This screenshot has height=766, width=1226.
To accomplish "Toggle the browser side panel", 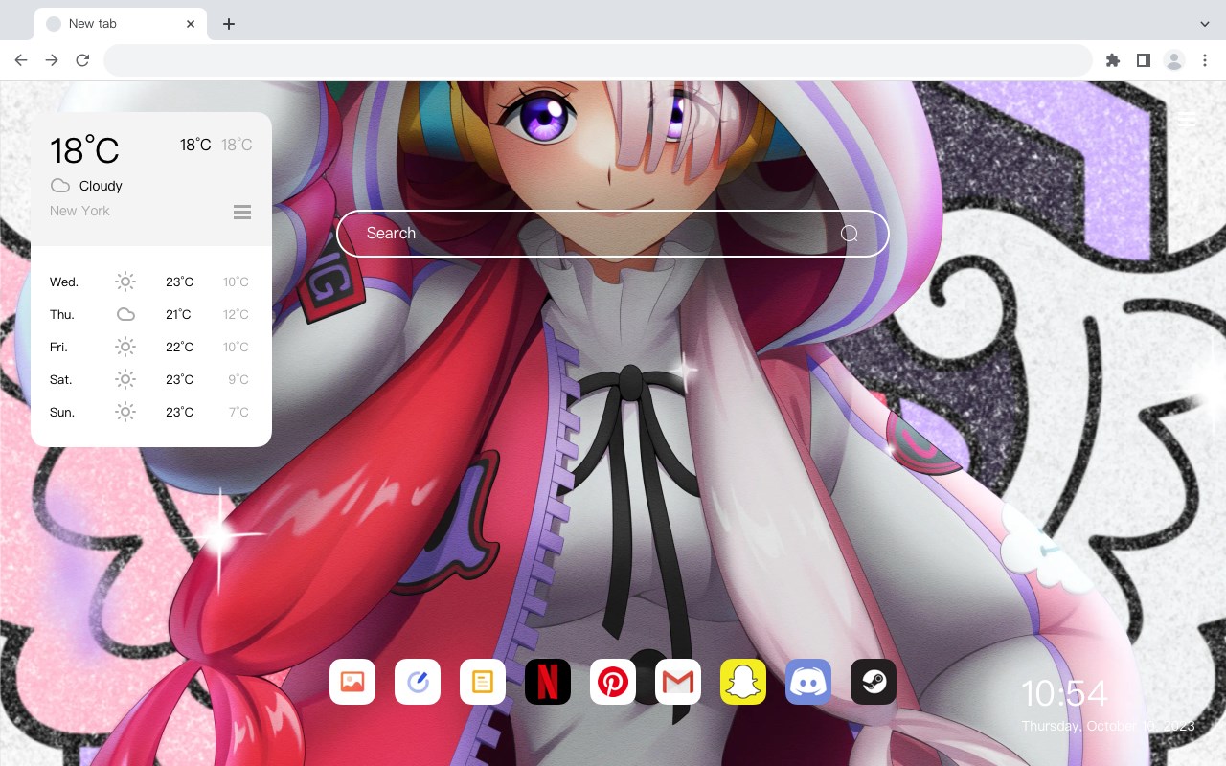I will click(x=1144, y=60).
